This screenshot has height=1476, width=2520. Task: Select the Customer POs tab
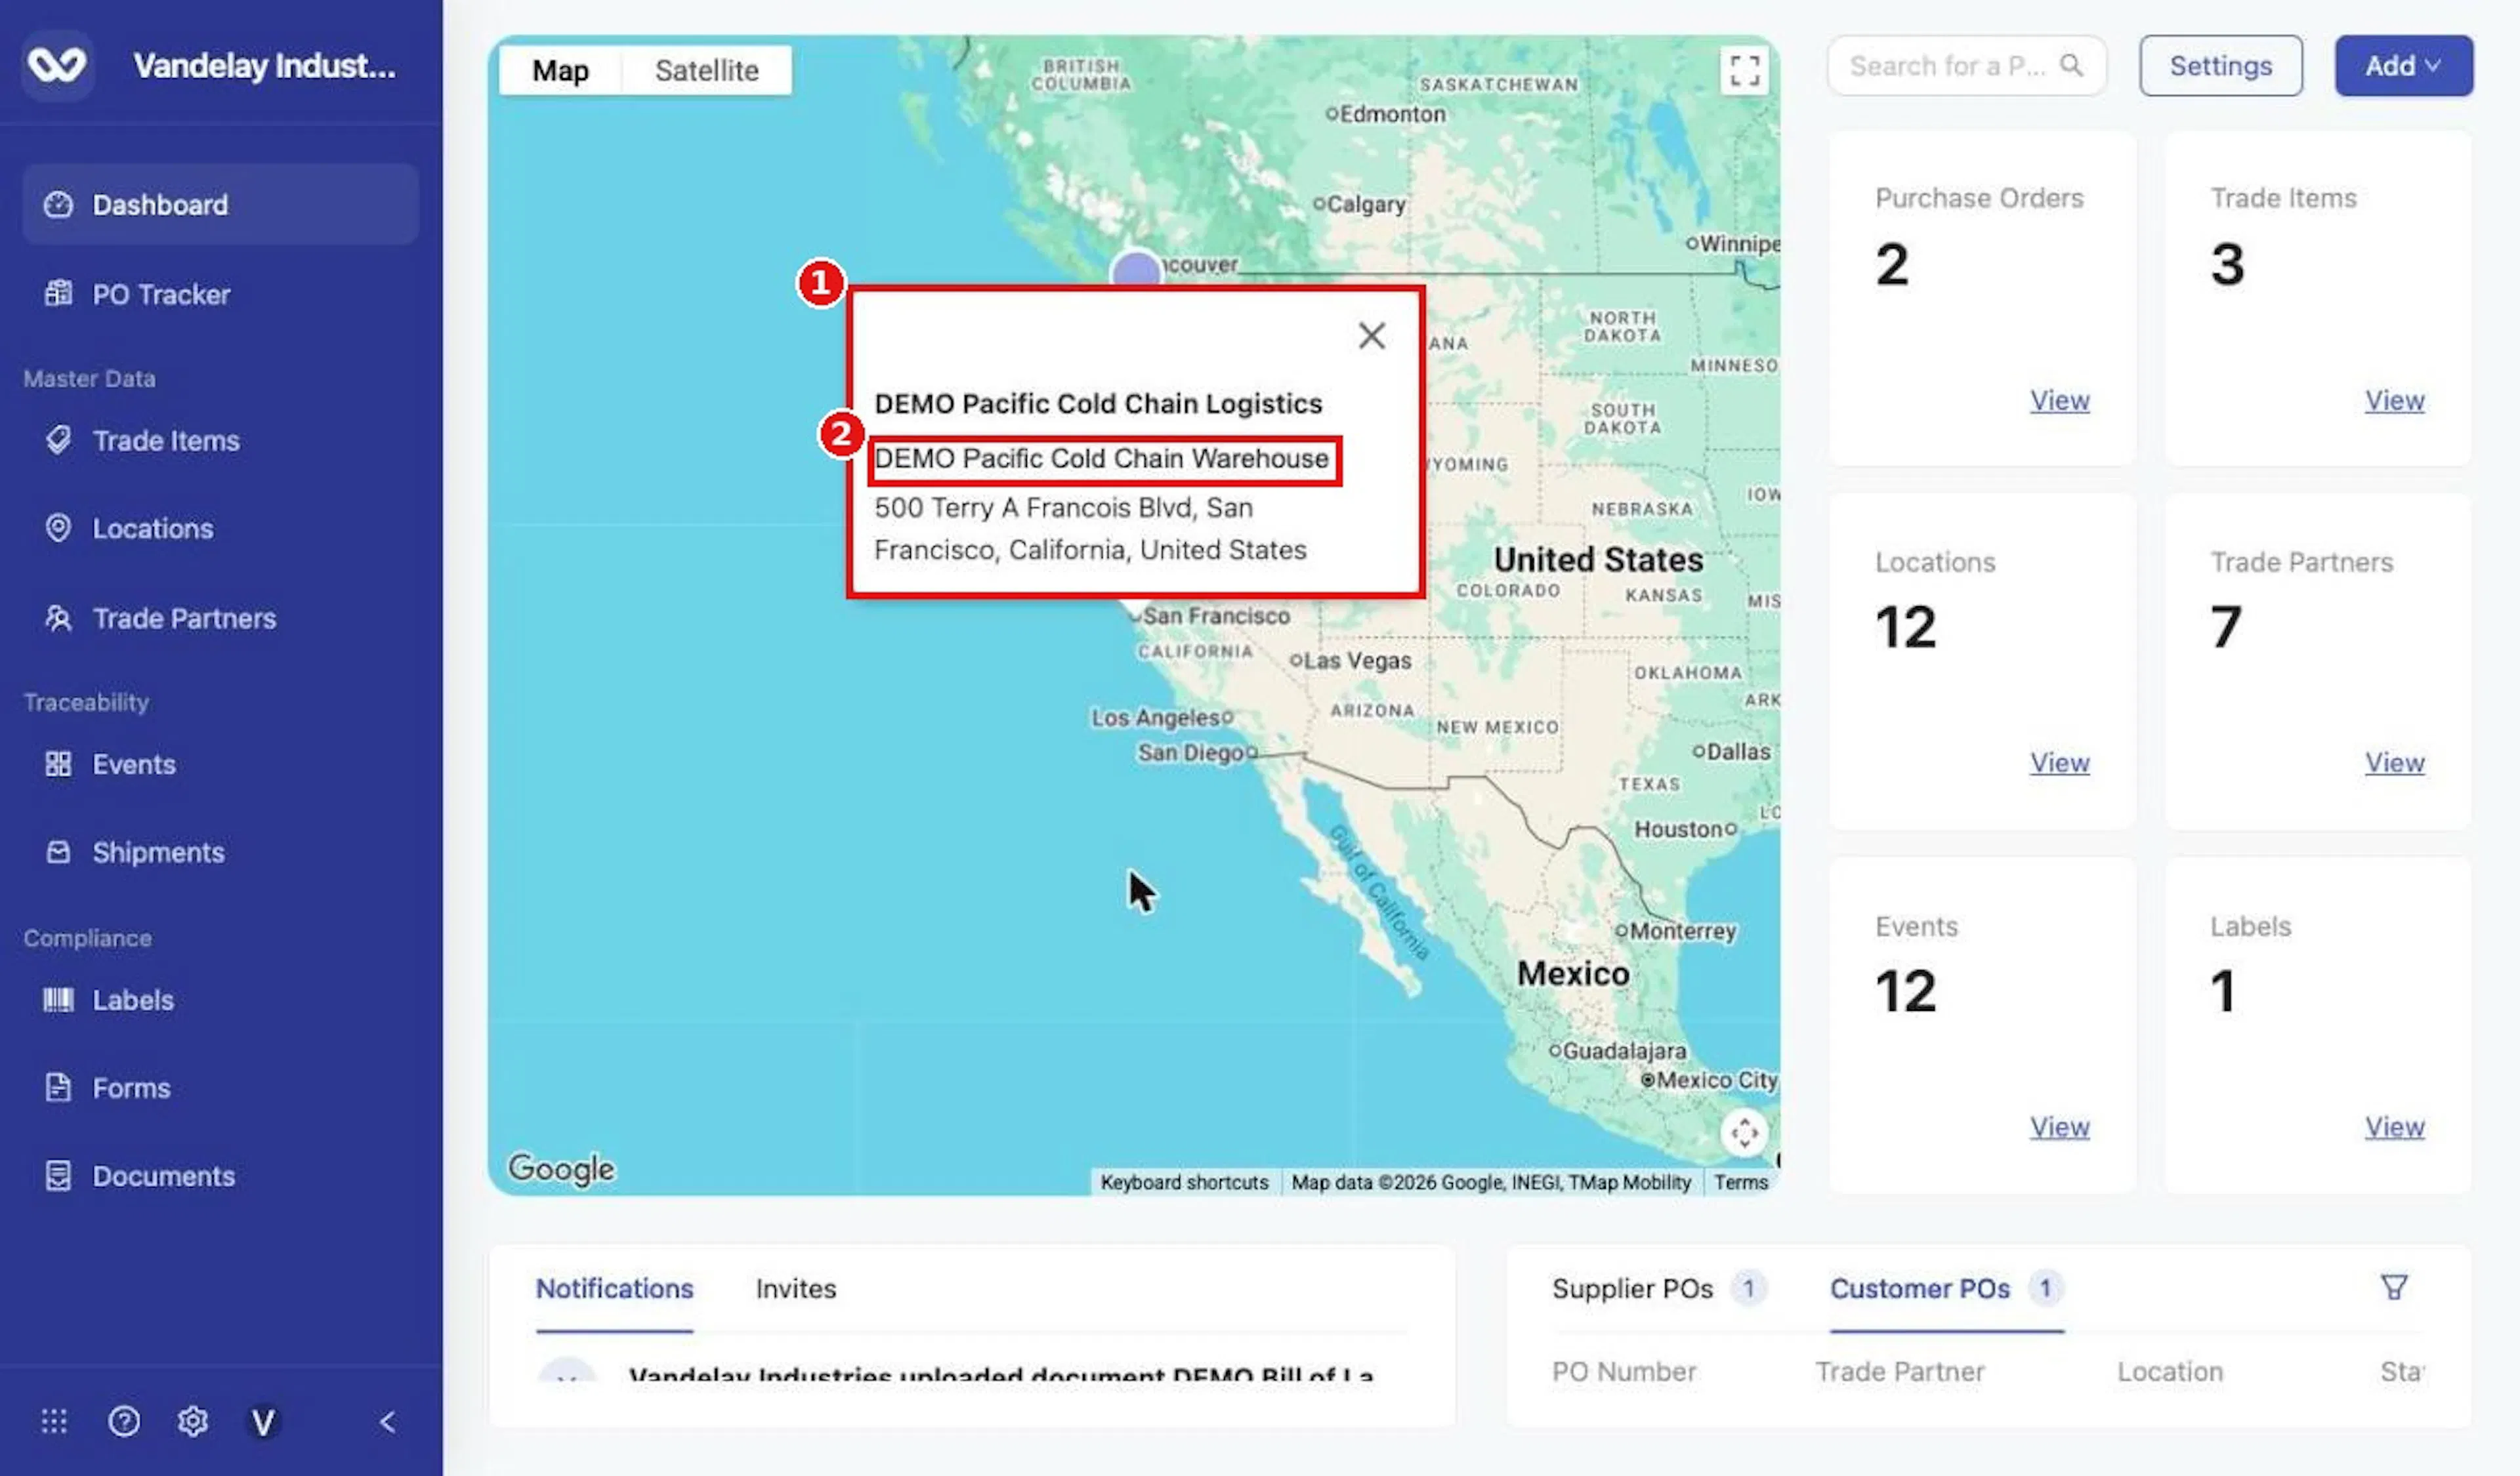click(1946, 1289)
